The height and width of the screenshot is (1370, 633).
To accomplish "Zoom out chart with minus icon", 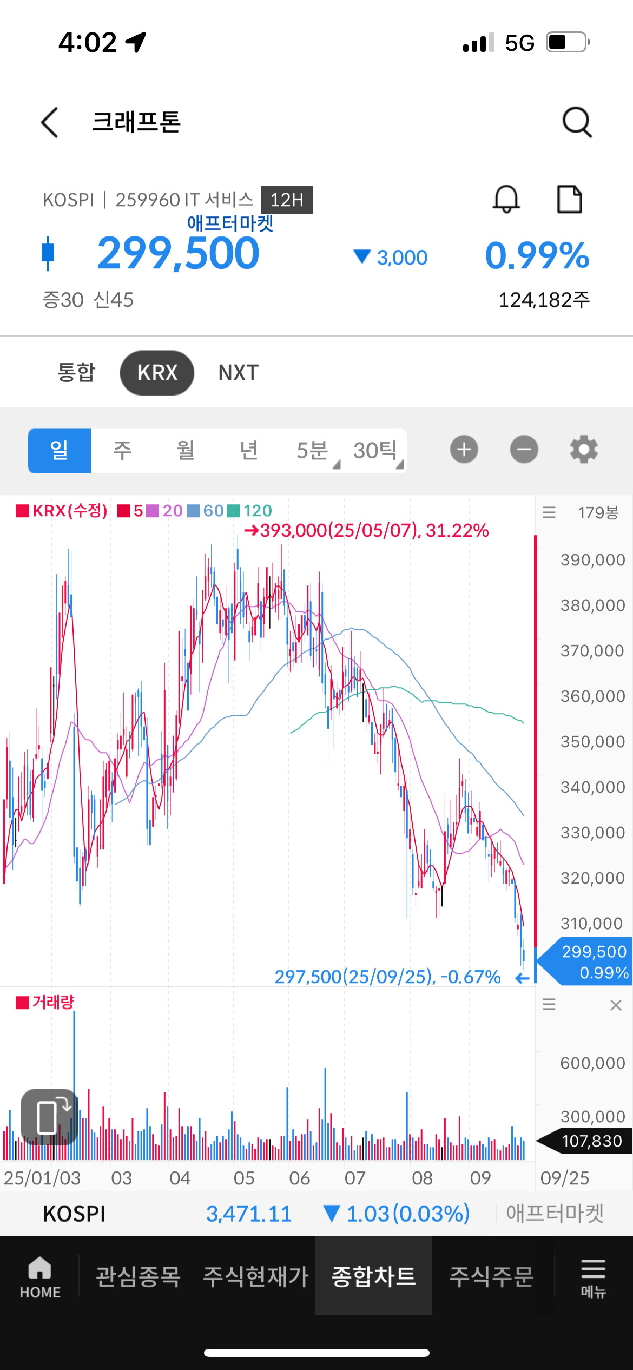I will [x=524, y=450].
